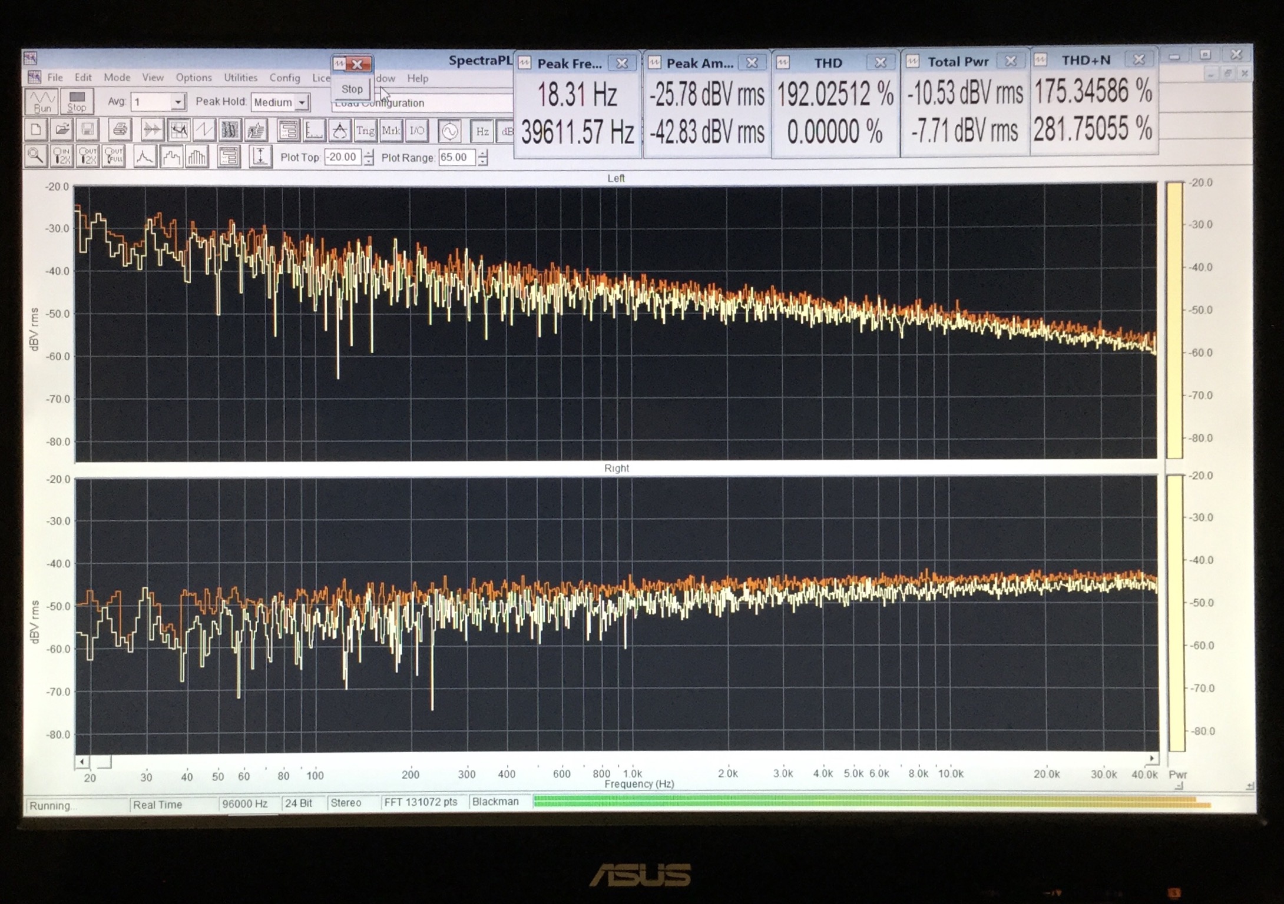
Task: Expand the Peak Hold Medium dropdown
Action: point(302,102)
